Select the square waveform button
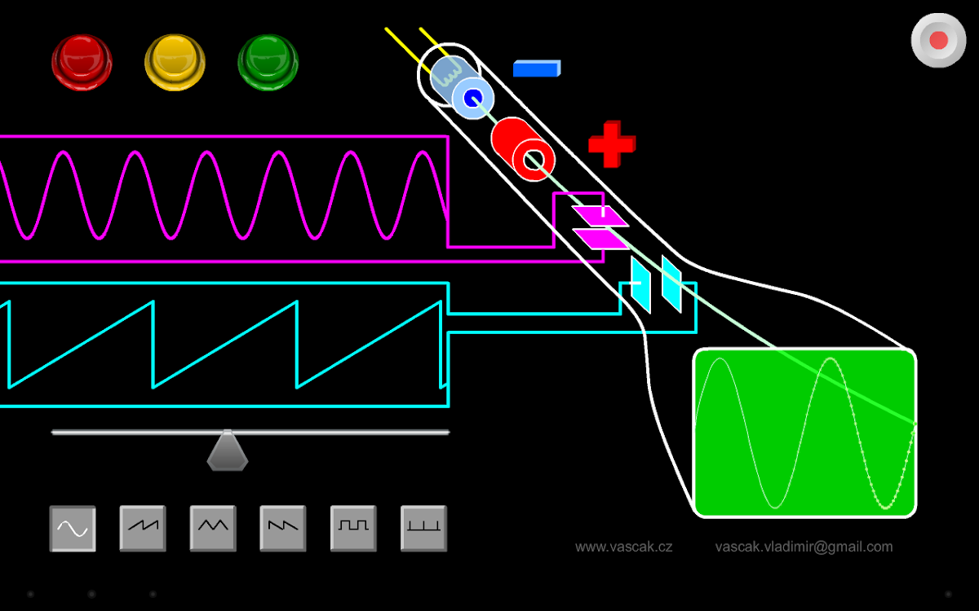Image resolution: width=979 pixels, height=611 pixels. pyautogui.click(x=353, y=529)
